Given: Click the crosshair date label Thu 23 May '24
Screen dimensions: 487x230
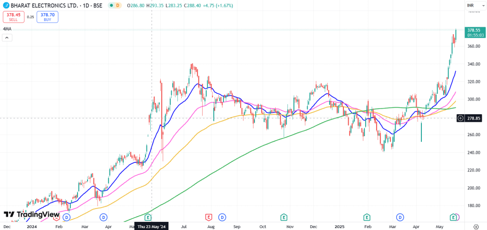Looking at the screenshot, I should [152, 227].
